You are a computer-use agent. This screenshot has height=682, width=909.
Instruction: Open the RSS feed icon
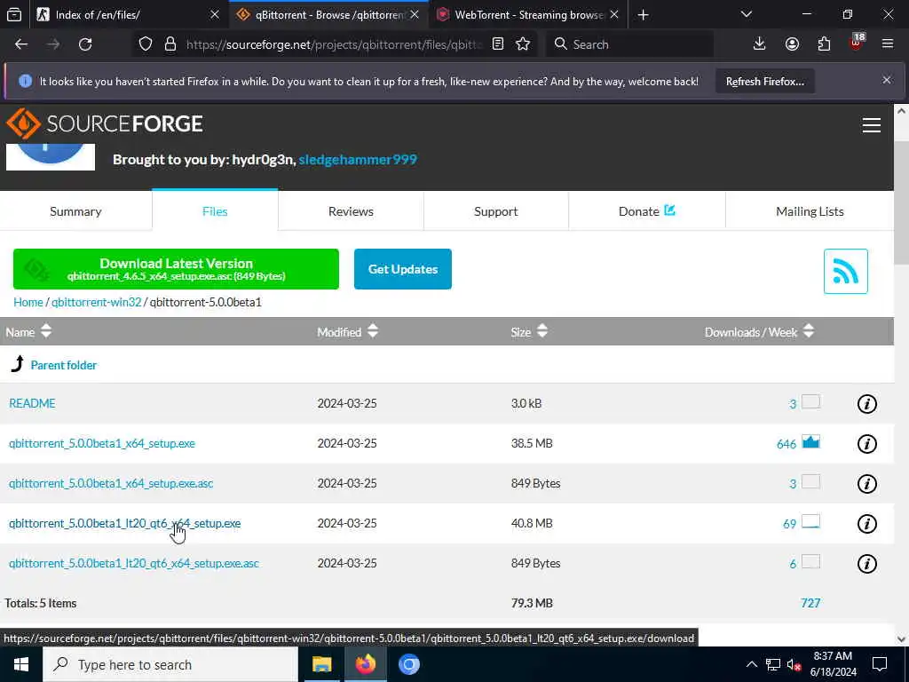pyautogui.click(x=845, y=272)
